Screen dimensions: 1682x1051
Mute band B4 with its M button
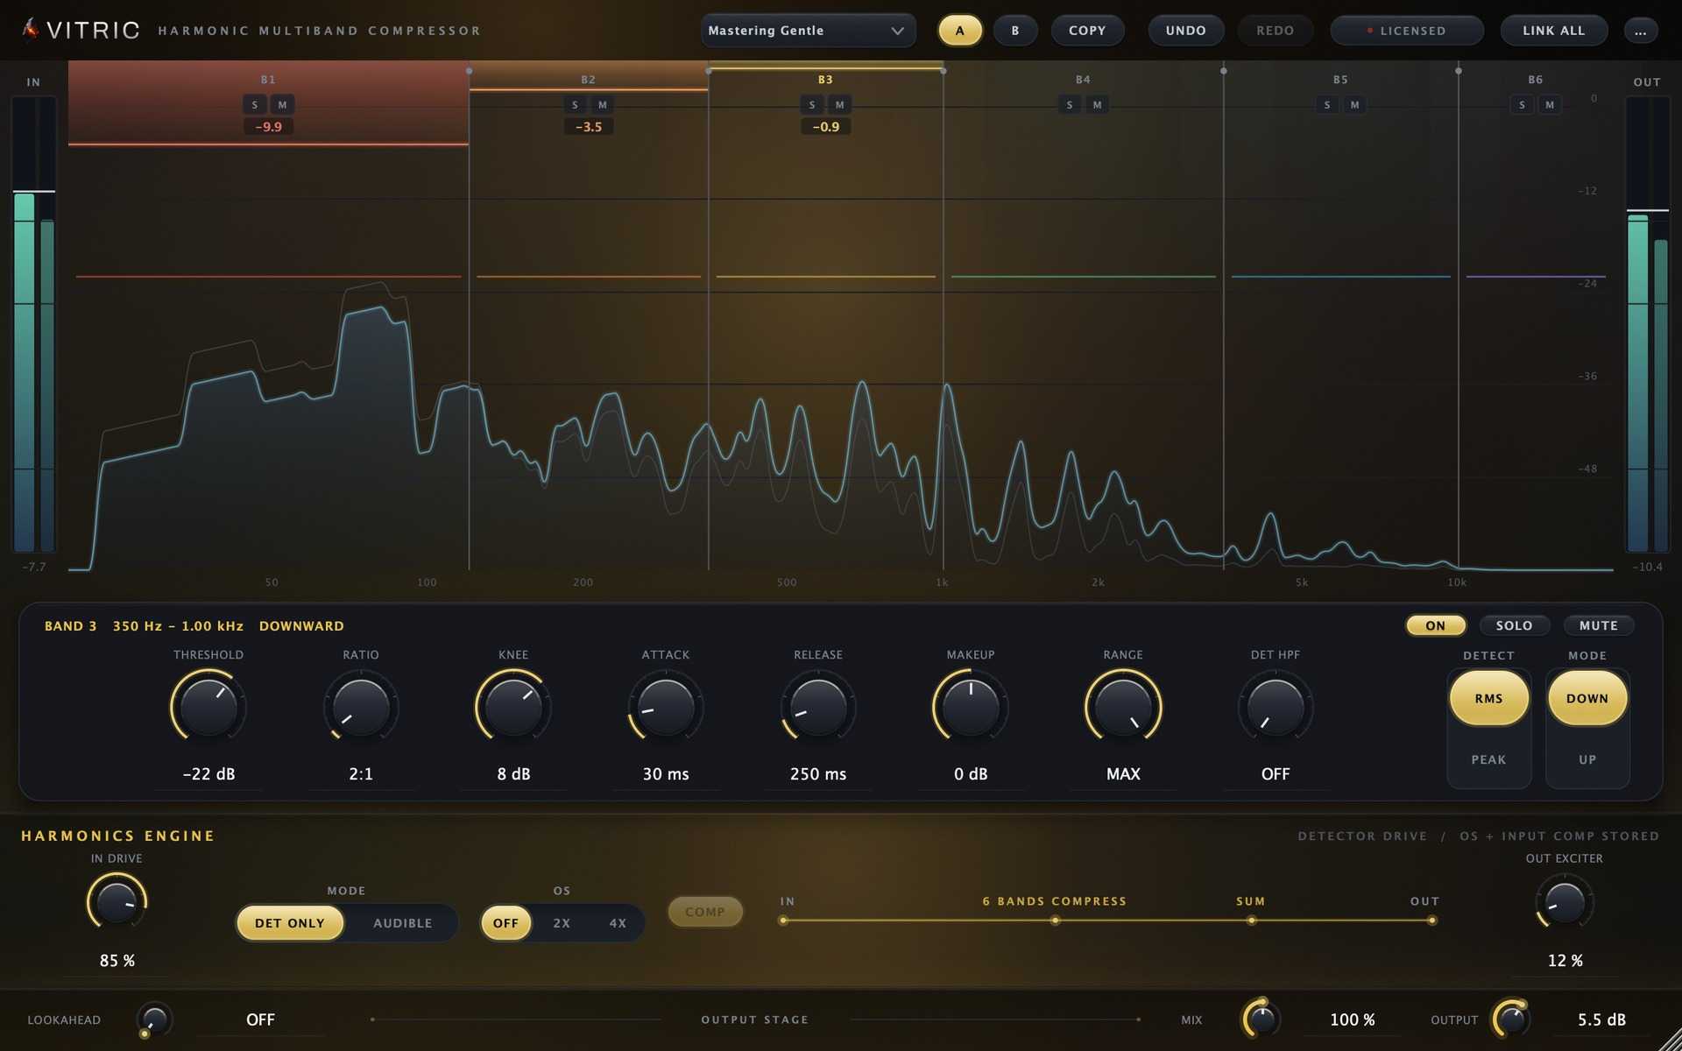1098,105
